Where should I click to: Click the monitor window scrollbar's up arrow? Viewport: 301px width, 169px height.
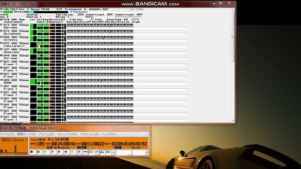click(x=233, y=9)
